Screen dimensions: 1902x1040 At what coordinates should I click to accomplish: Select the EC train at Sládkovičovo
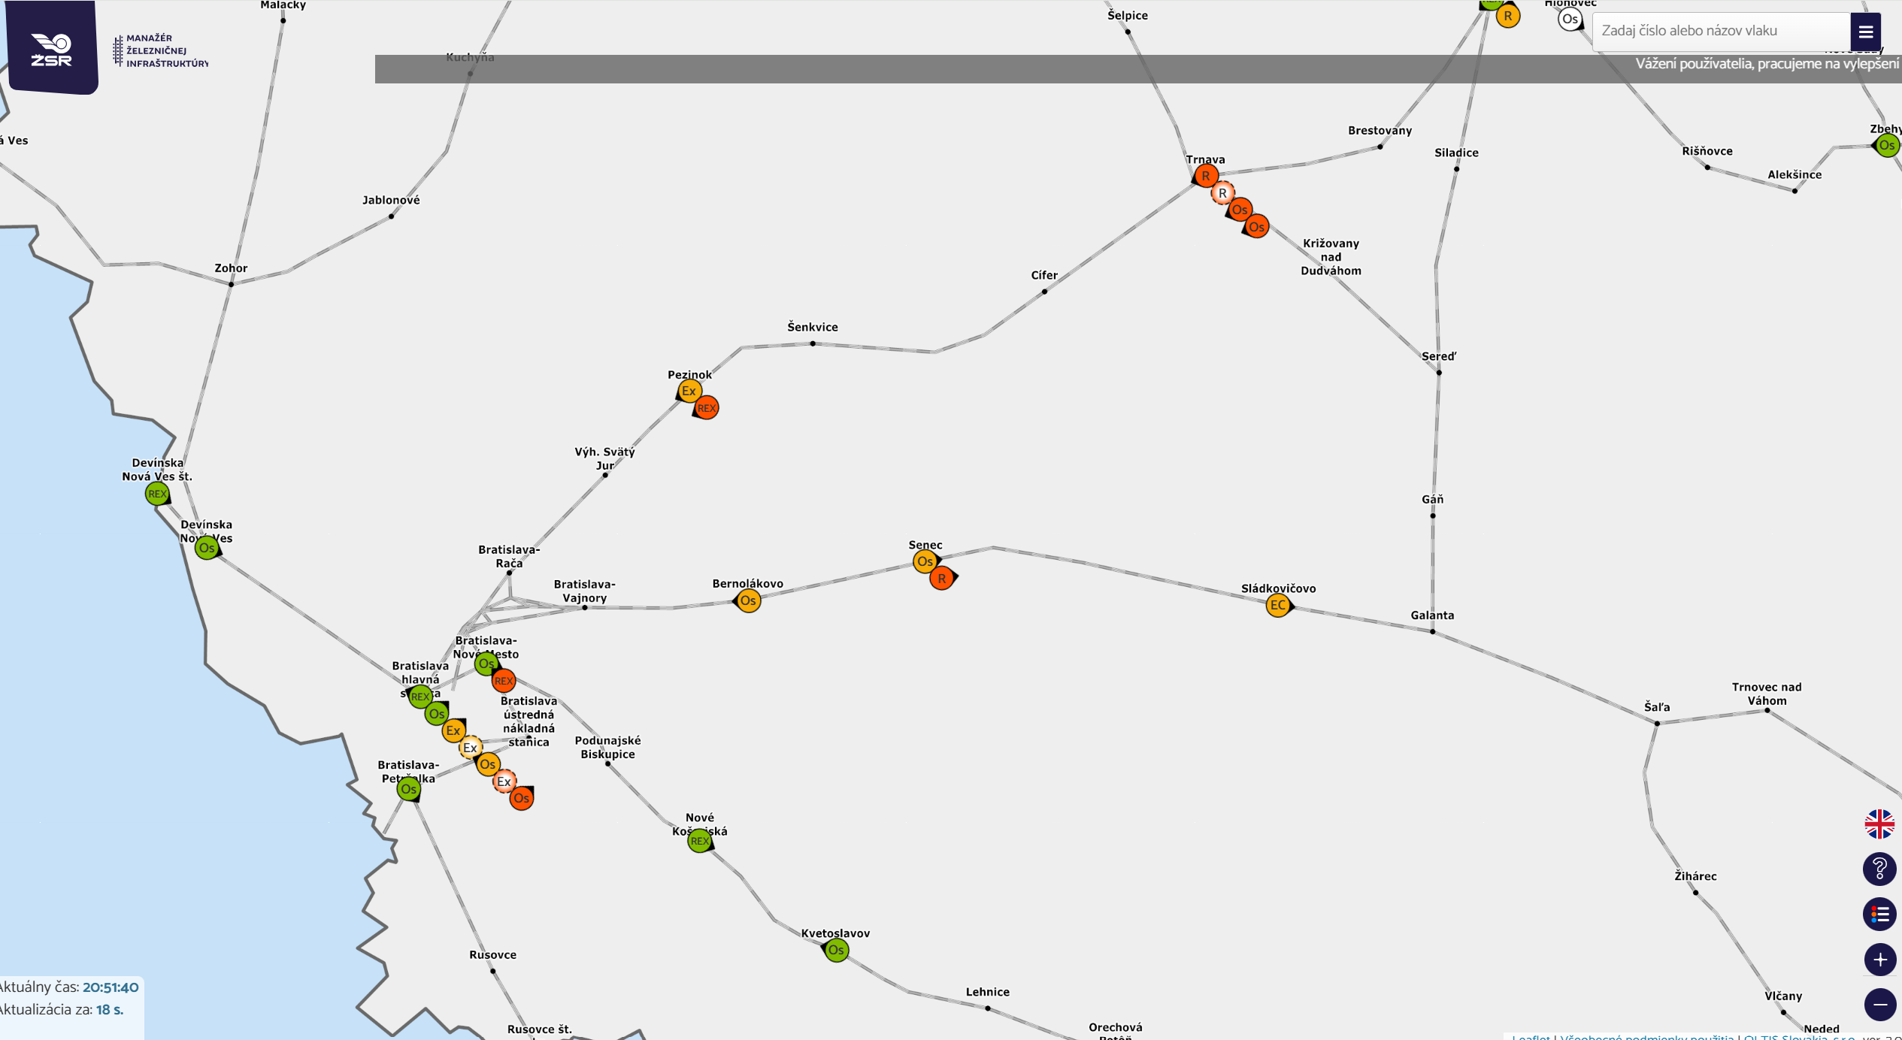click(1277, 605)
